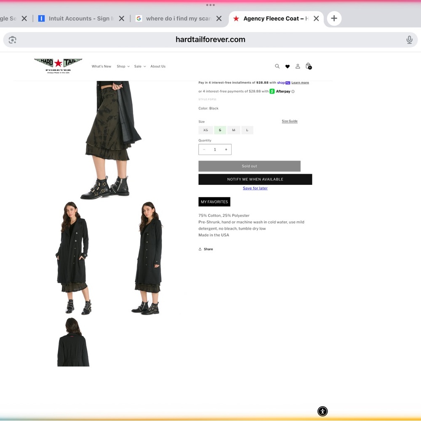Screen dimensions: 421x421
Task: Open the close-up skirt and boots image
Action: click(x=111, y=140)
